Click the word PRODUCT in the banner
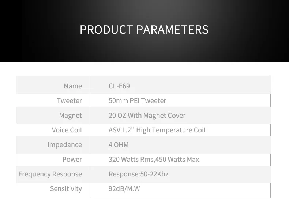289x216 pixels. pyautogui.click(x=106, y=30)
